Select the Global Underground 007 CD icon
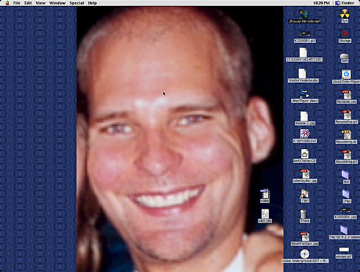The image size is (360, 272). tap(305, 254)
